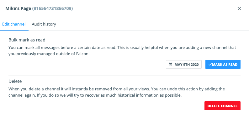The height and width of the screenshot is (115, 249).
Task: Switch to the Audit history tab
Action: click(x=44, y=24)
